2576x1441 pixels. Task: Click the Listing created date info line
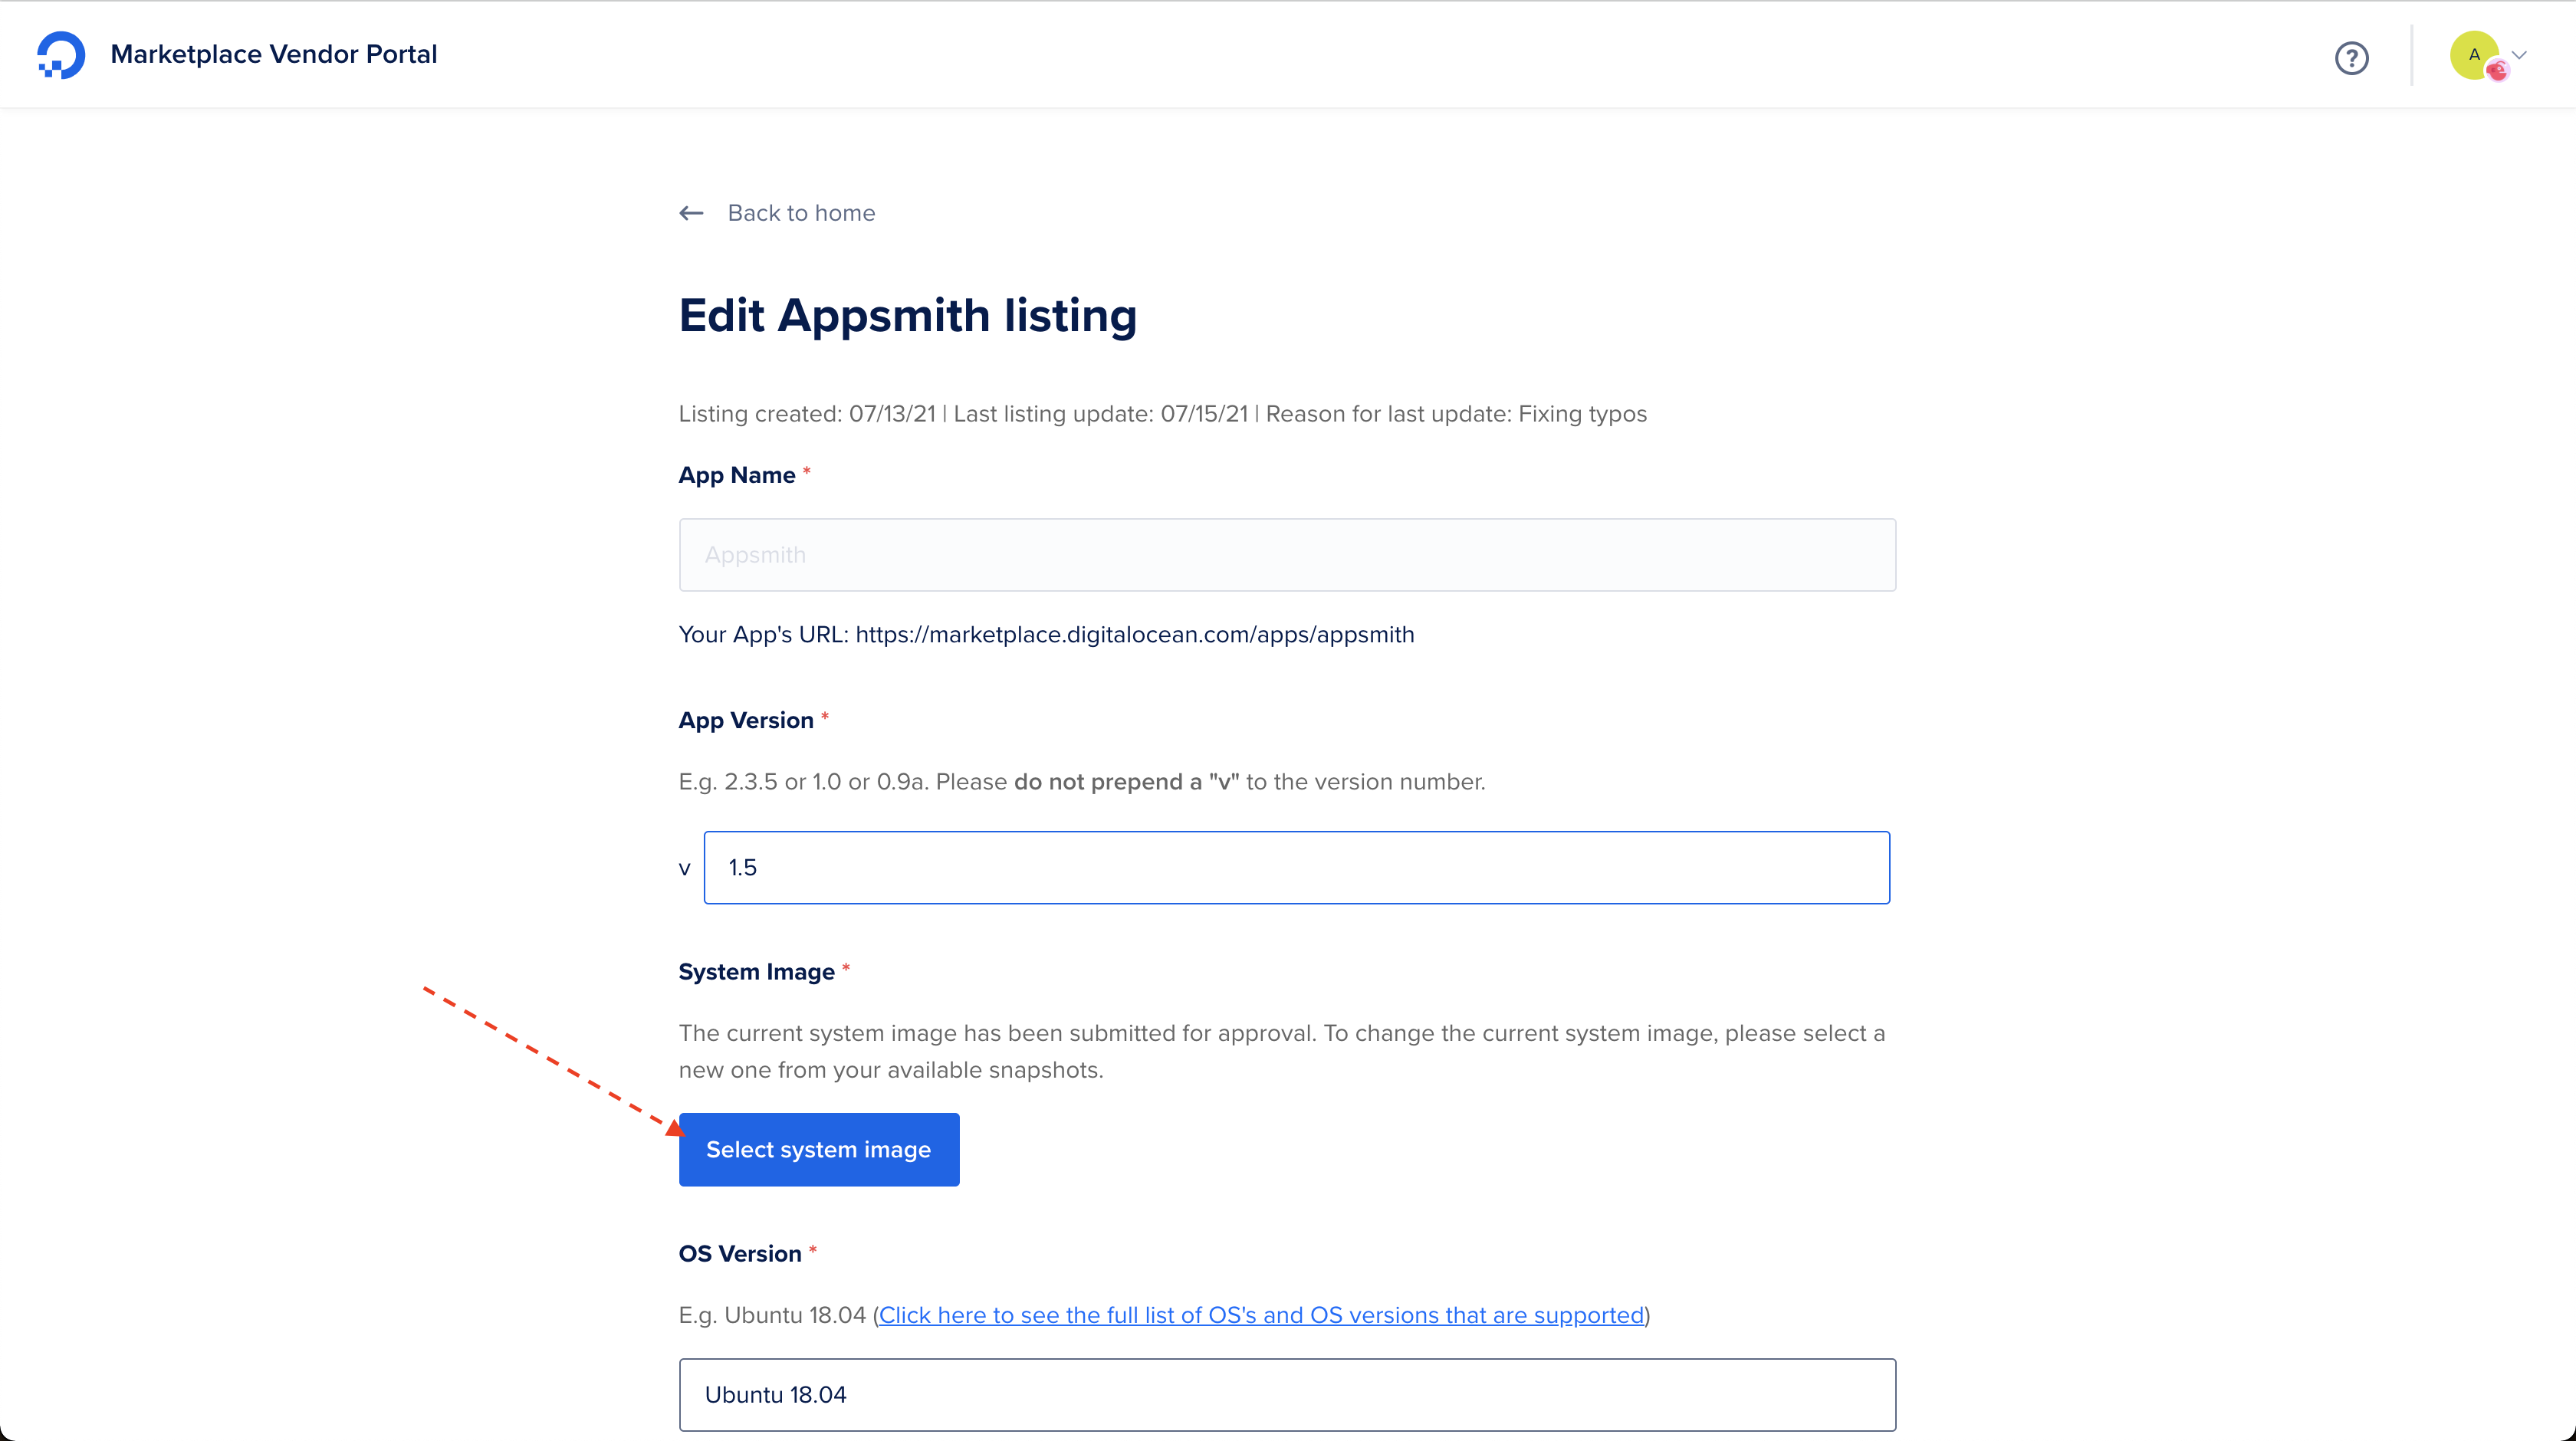1162,414
